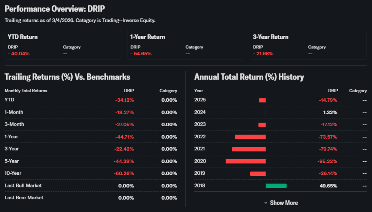Click the Show More chevron icon
The height and width of the screenshot is (212, 372).
click(x=266, y=203)
